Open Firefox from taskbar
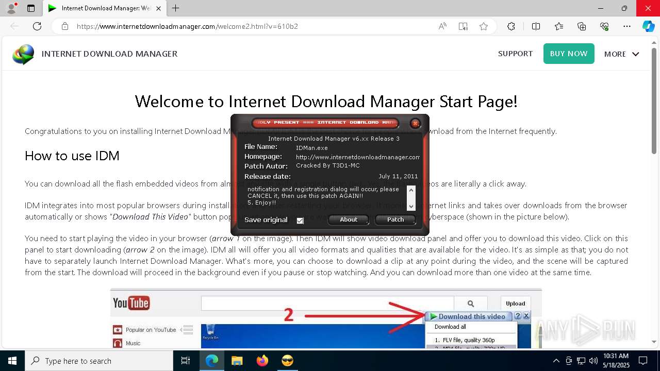 pyautogui.click(x=262, y=361)
